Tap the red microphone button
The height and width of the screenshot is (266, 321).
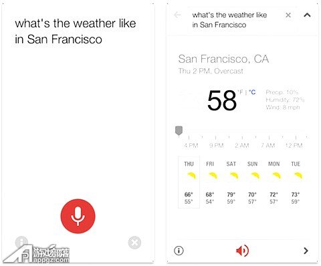[x=78, y=216]
